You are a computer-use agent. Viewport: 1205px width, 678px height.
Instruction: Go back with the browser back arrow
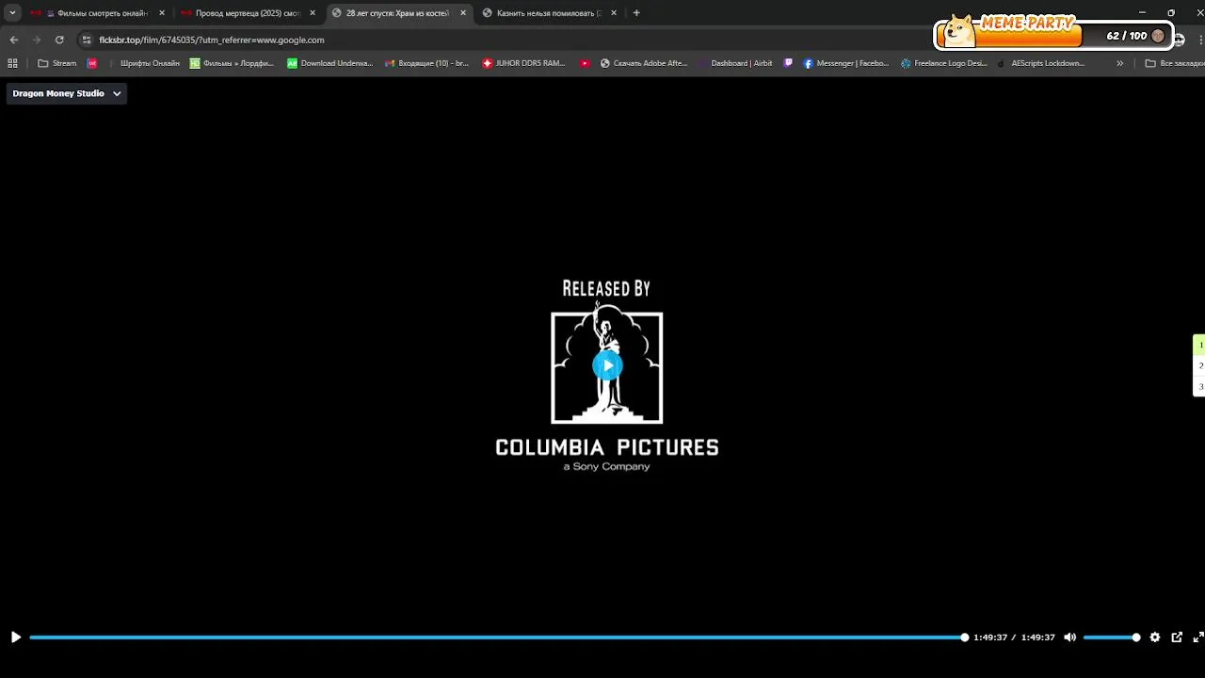point(13,40)
